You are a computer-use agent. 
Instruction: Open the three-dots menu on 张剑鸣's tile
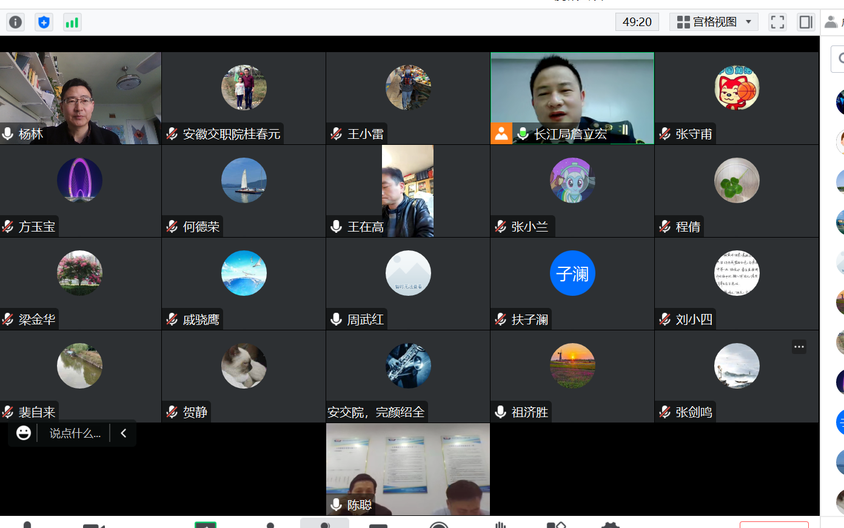coord(799,347)
